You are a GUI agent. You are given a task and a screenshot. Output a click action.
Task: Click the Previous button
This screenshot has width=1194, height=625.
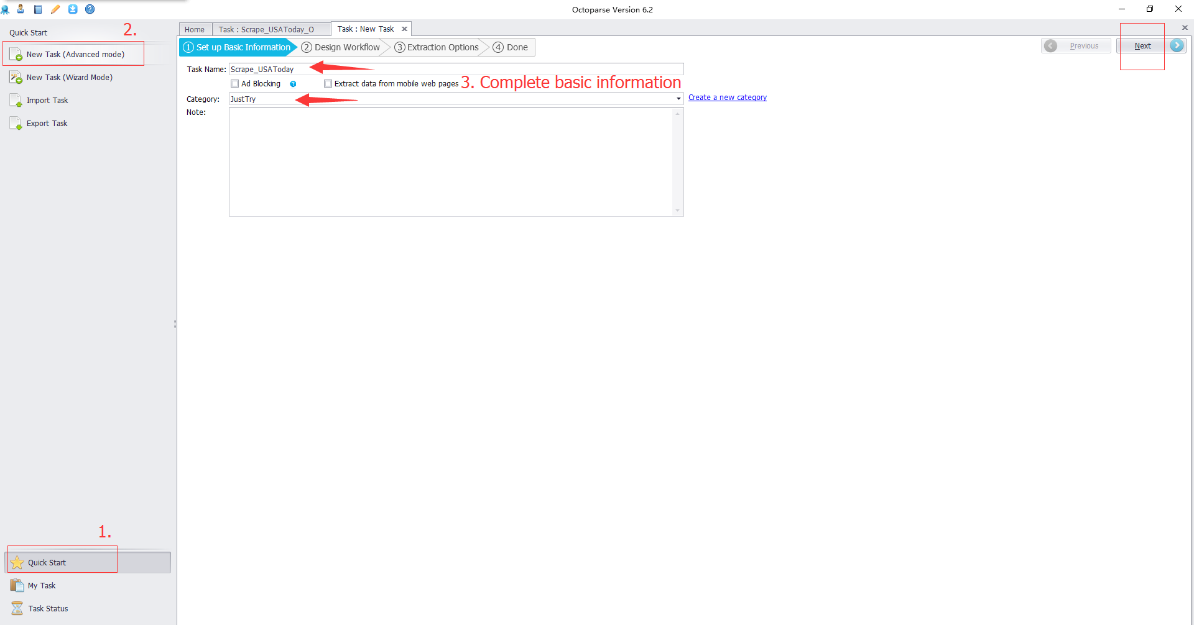pos(1076,46)
